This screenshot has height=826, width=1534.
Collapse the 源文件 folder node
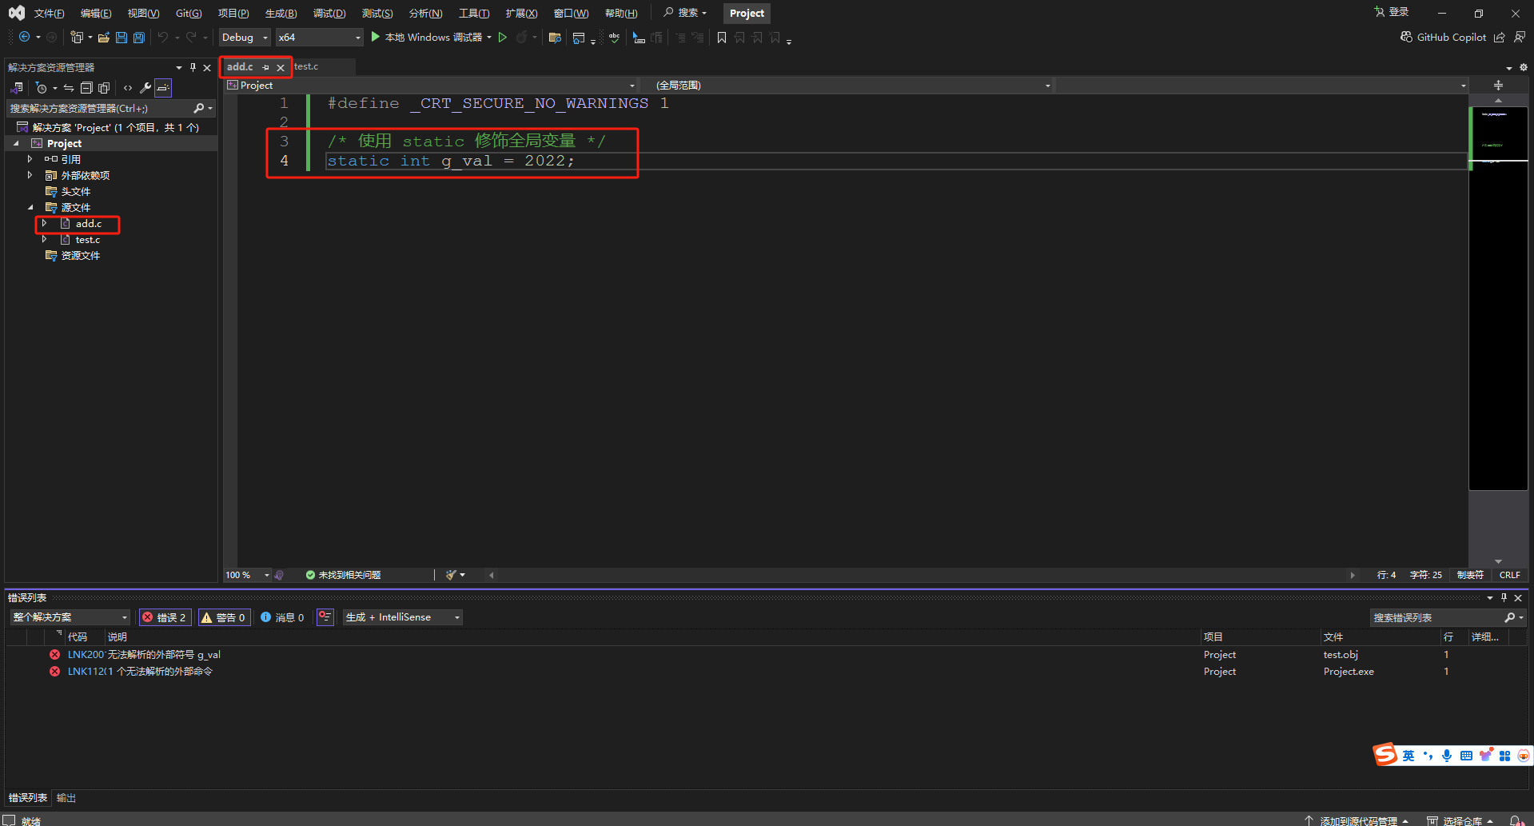tap(30, 207)
